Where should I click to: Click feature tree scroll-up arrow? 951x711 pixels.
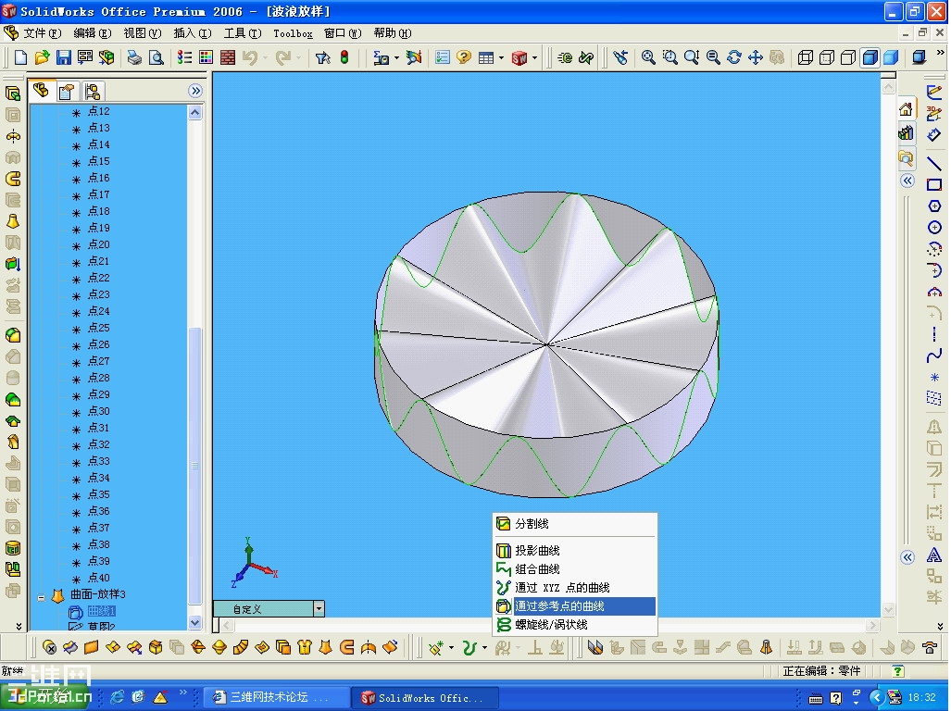[x=194, y=112]
